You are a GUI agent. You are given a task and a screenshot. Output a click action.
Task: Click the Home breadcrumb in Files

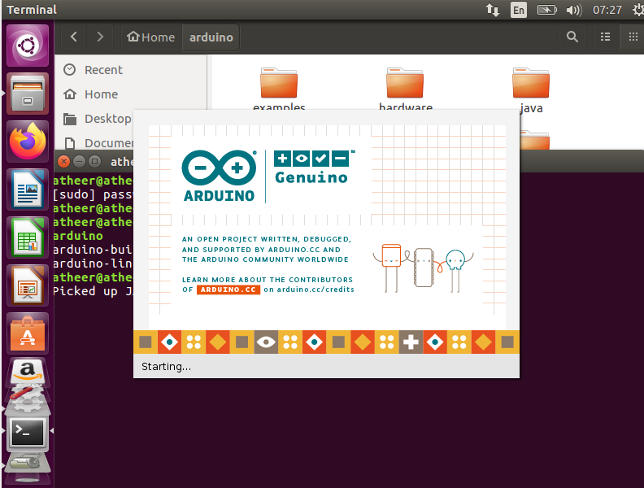[151, 37]
